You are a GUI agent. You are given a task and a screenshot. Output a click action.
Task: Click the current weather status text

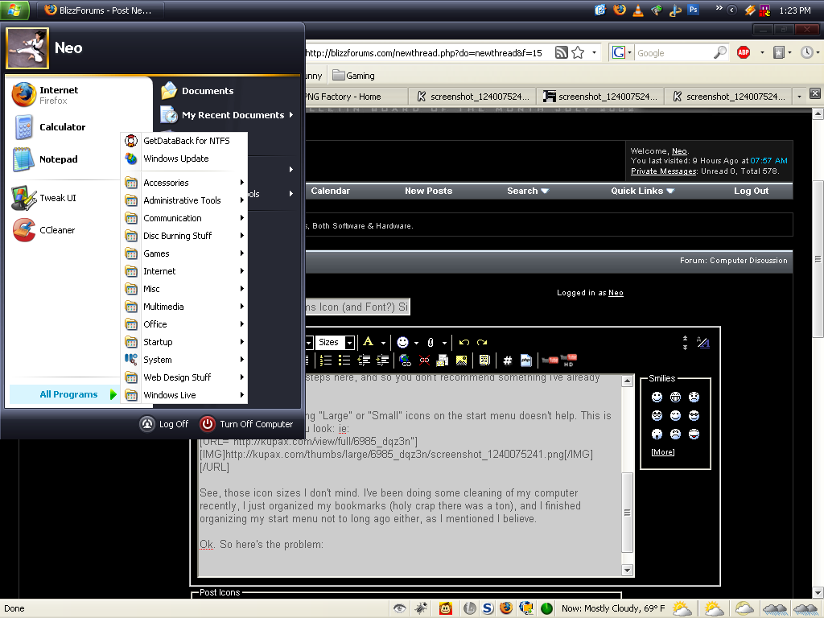pyautogui.click(x=612, y=608)
